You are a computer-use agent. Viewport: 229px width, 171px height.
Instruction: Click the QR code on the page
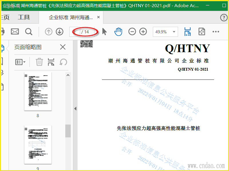(86, 44)
